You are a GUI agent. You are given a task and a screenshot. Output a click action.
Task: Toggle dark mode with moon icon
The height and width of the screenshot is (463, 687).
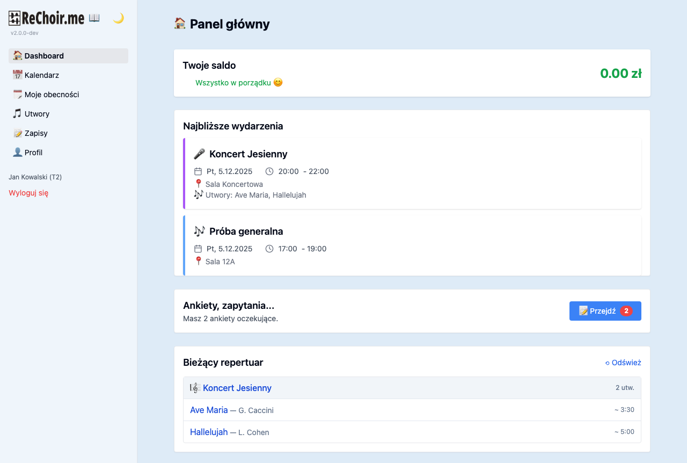click(x=118, y=18)
